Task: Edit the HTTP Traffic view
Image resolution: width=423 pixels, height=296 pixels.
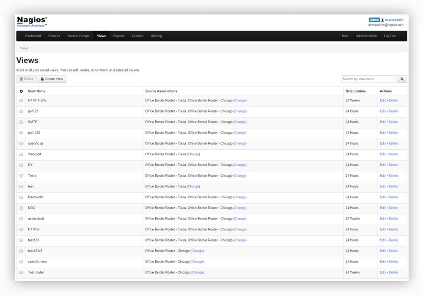Action: 382,100
